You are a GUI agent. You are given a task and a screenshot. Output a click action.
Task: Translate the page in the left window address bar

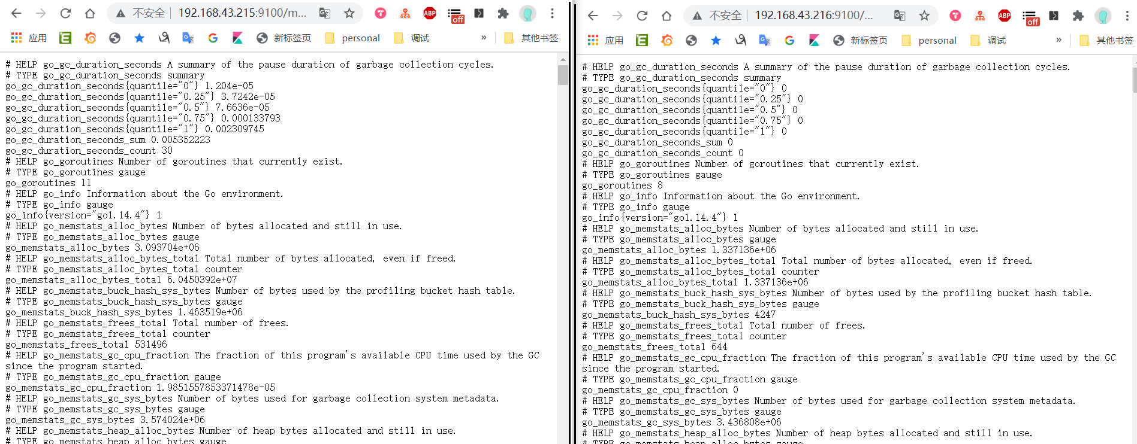tap(325, 13)
